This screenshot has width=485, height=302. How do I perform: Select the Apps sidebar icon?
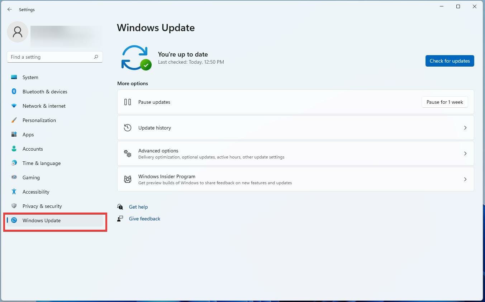click(x=14, y=135)
